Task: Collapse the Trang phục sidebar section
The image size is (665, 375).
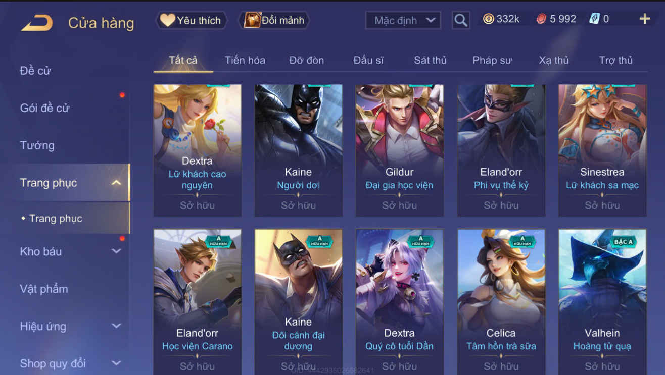Action: pos(116,183)
